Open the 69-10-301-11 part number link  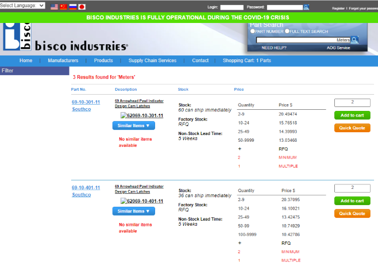click(86, 102)
